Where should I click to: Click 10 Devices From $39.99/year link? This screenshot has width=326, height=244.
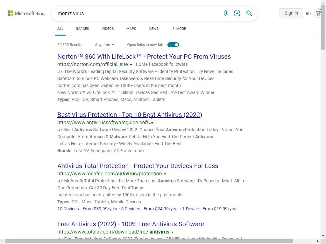pyautogui.click(x=88, y=209)
